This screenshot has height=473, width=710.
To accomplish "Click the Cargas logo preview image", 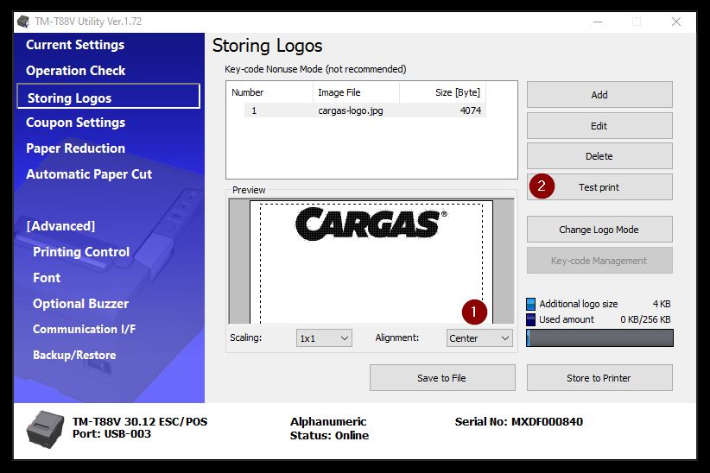I will click(371, 224).
